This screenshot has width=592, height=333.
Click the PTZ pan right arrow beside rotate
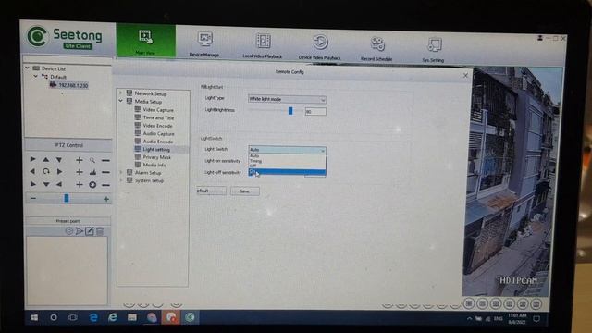click(x=59, y=171)
